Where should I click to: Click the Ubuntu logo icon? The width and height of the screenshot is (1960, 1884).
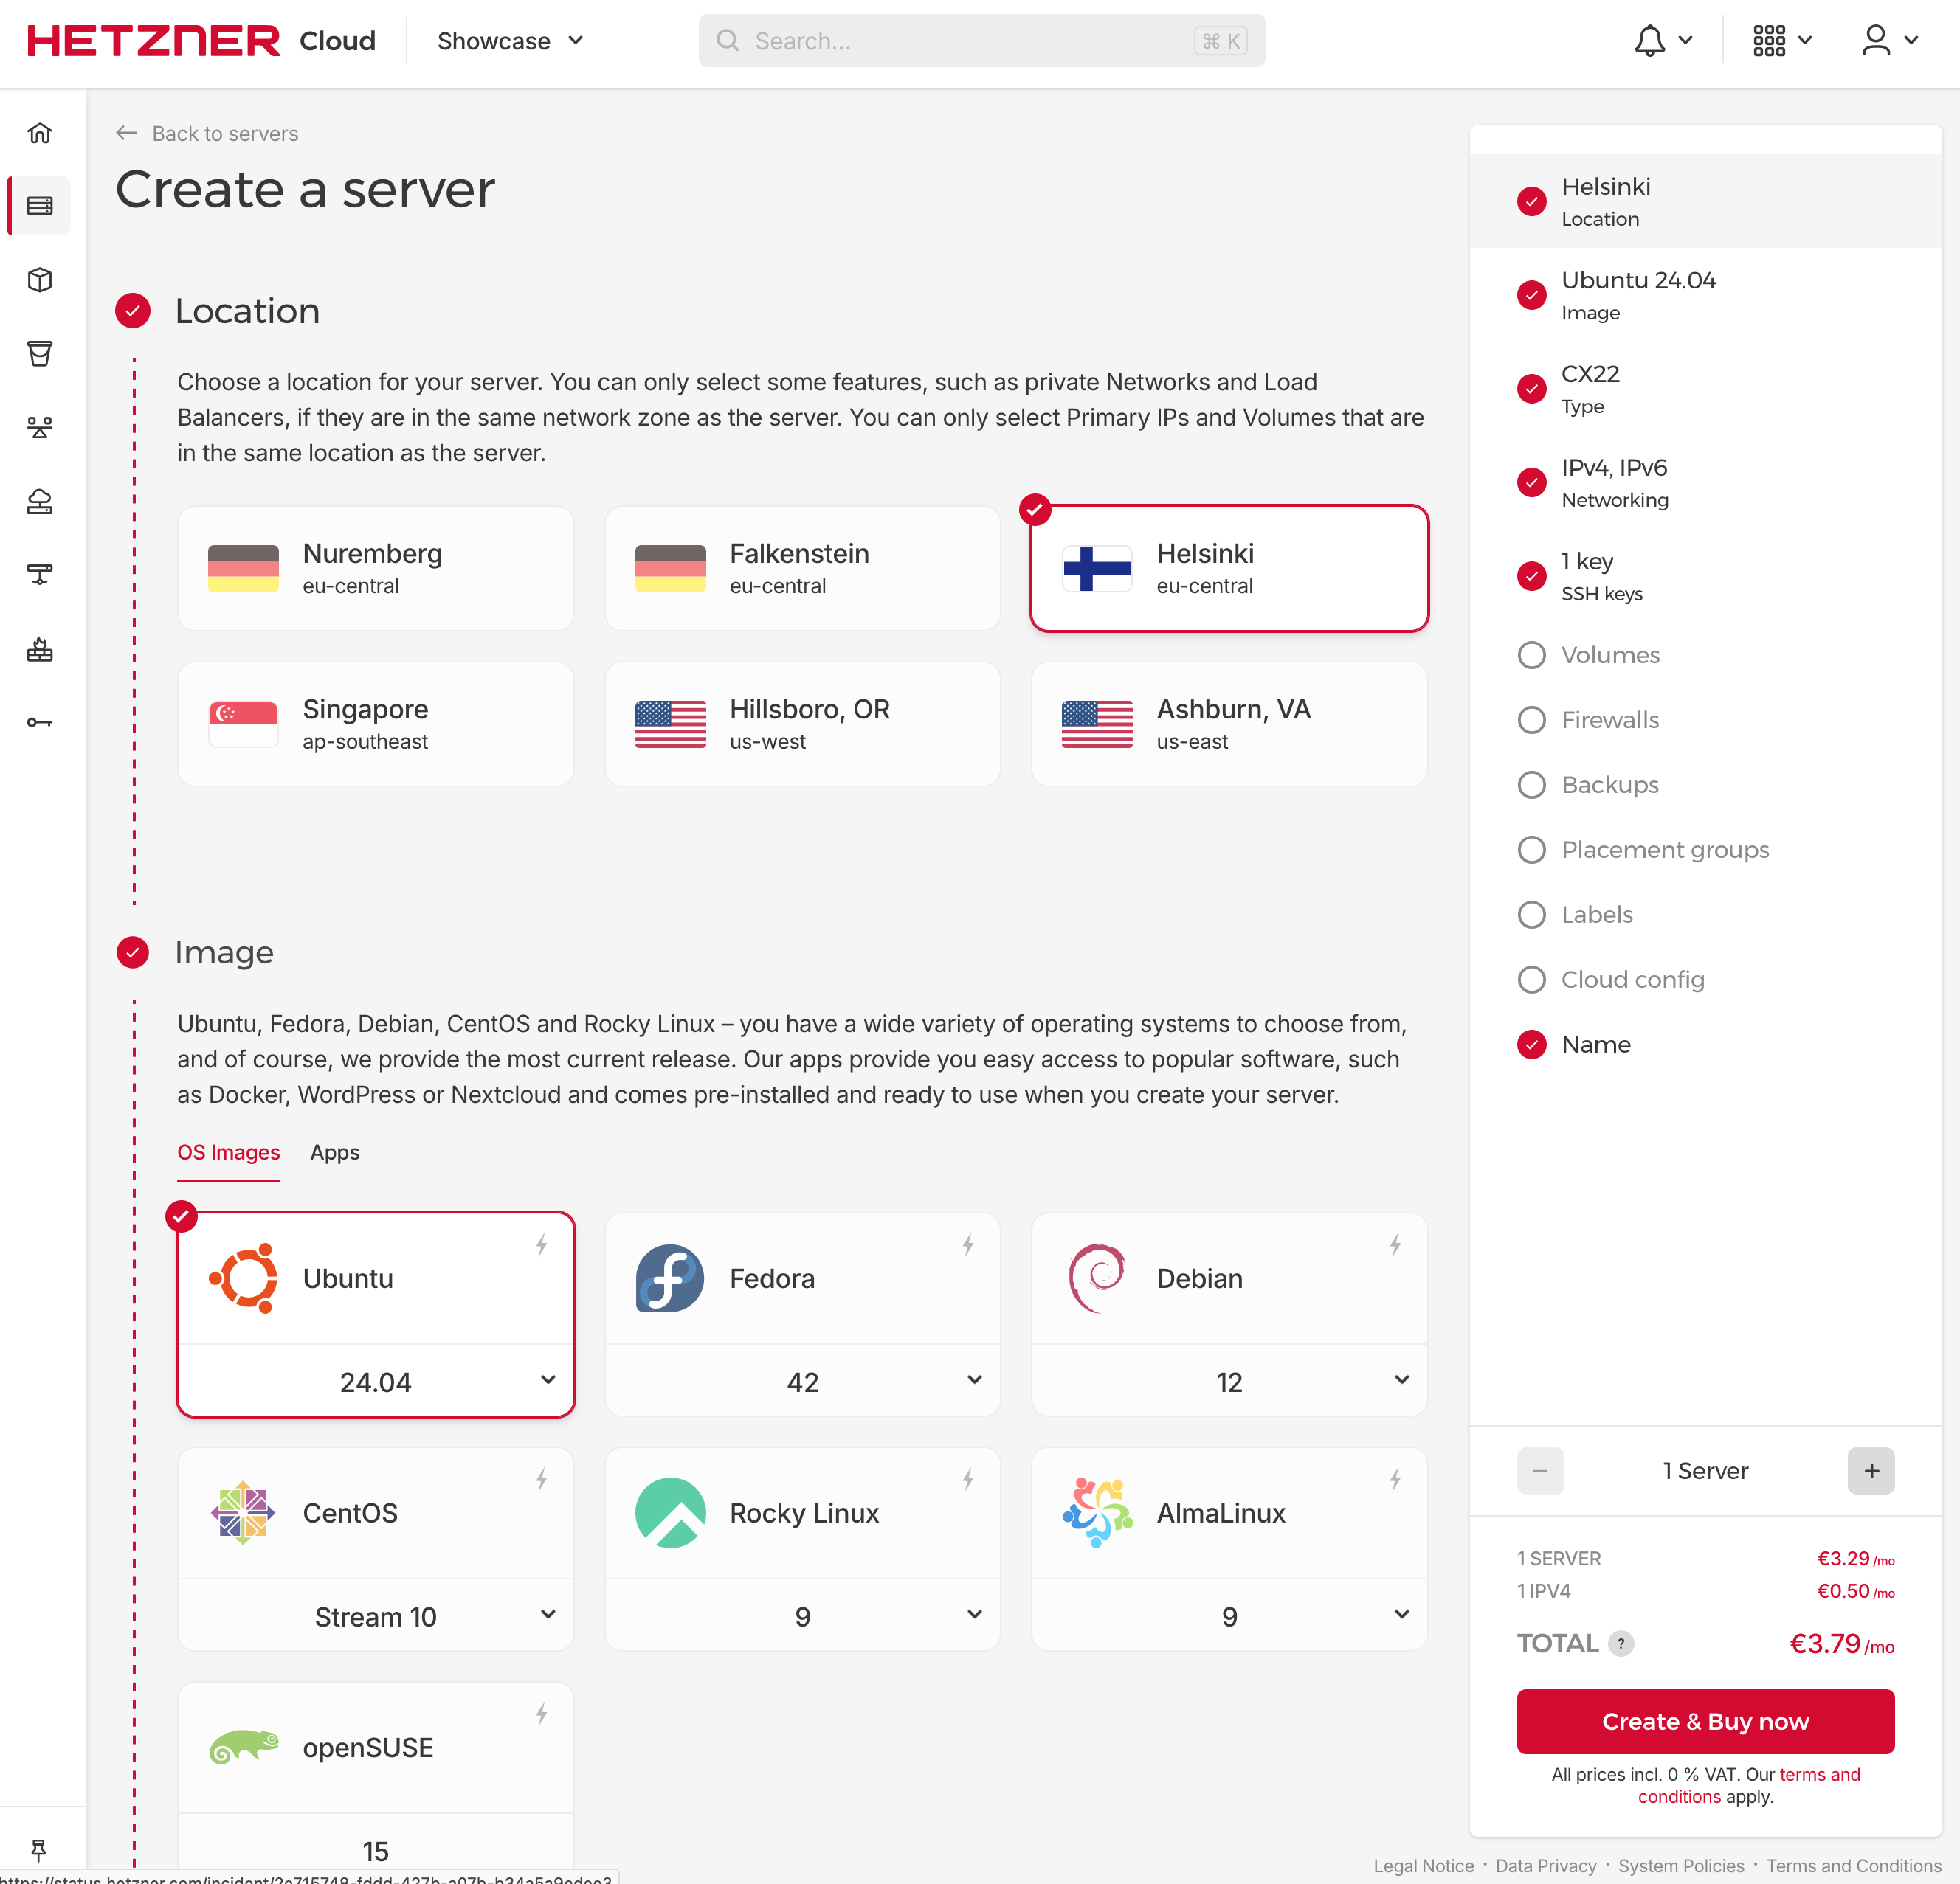pyautogui.click(x=243, y=1278)
